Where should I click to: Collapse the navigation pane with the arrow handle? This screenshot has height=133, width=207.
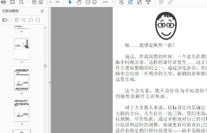(x=50, y=82)
